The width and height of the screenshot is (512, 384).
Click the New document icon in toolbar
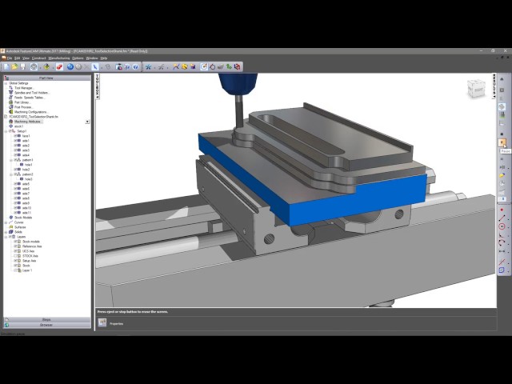click(6, 66)
